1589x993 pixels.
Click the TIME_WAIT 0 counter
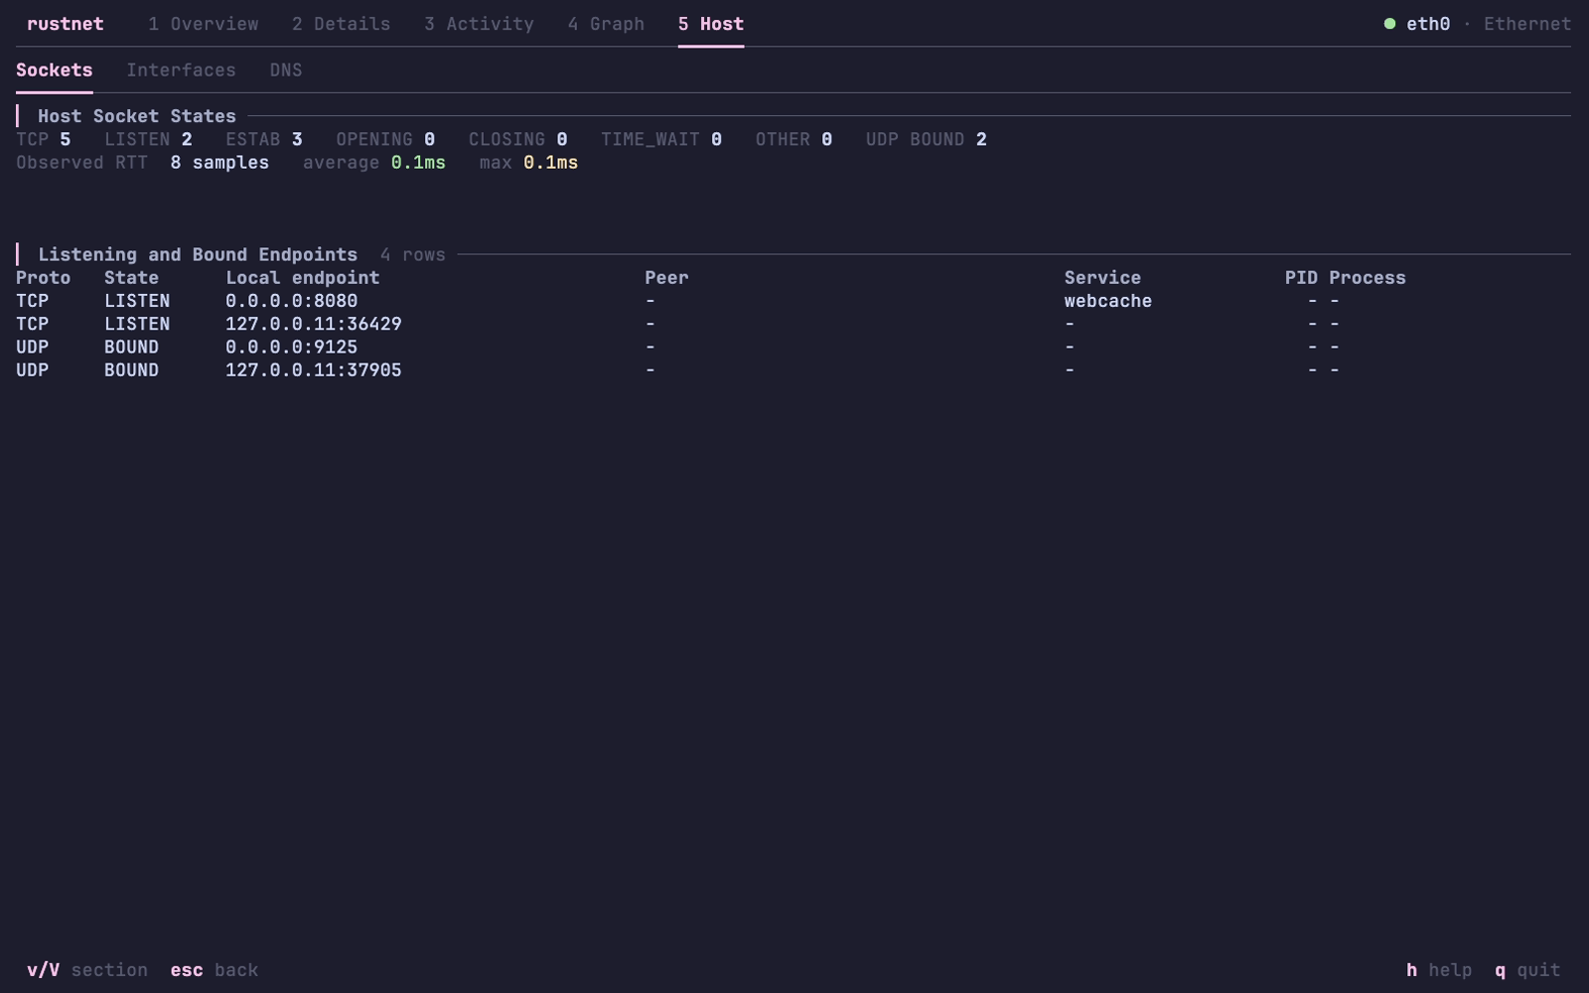pyautogui.click(x=661, y=140)
